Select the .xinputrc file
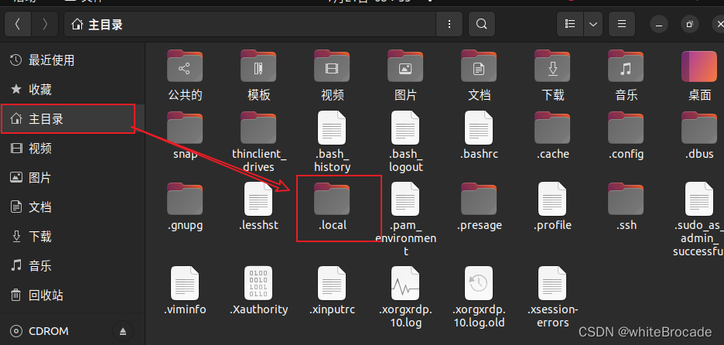724x345 pixels. [332, 283]
